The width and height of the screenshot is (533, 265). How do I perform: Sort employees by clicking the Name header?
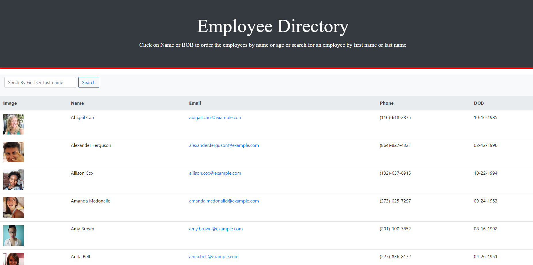click(x=77, y=103)
